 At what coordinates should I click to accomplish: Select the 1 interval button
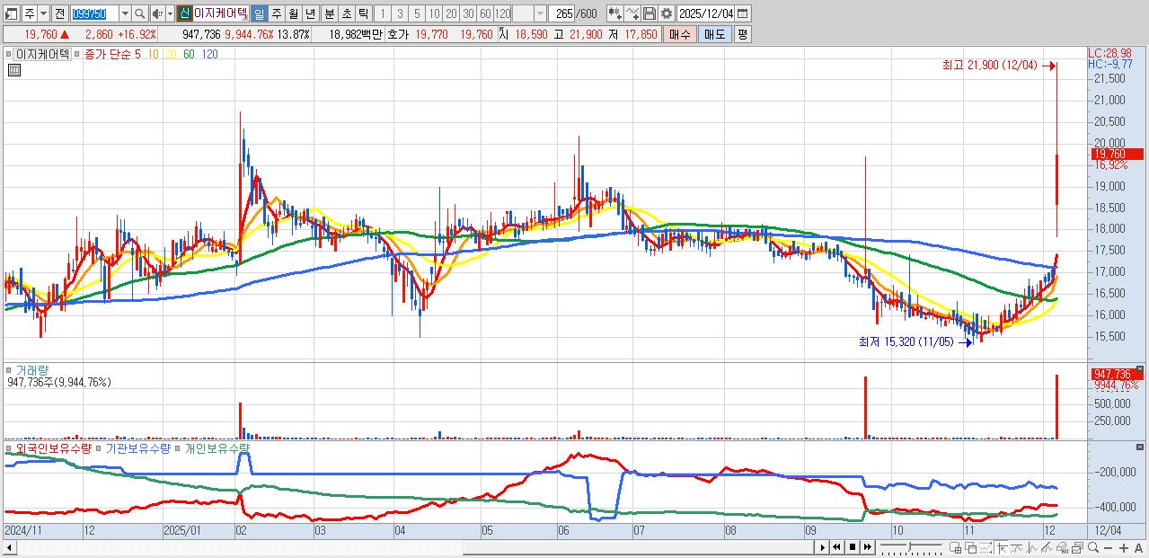coord(382,13)
